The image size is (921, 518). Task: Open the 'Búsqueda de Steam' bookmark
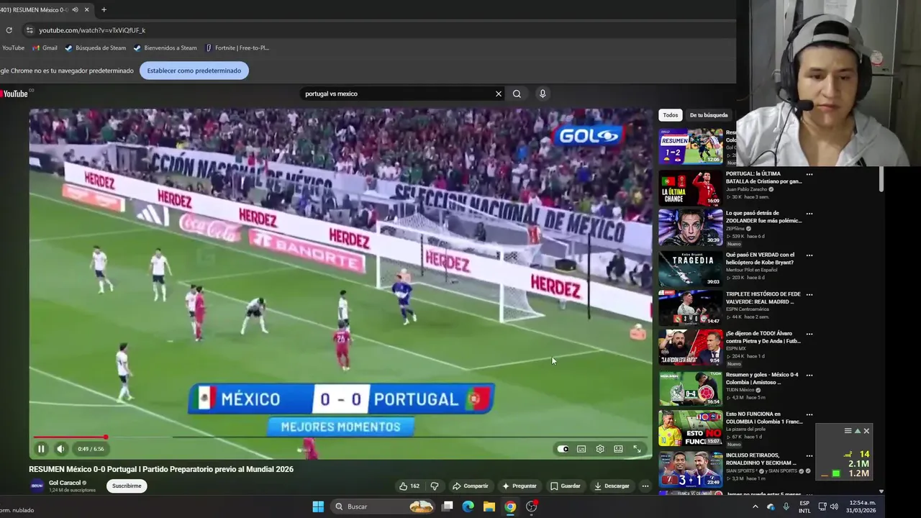point(95,48)
